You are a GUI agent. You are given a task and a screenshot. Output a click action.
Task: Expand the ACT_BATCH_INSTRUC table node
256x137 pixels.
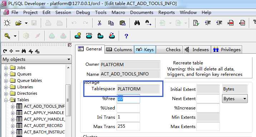[13, 132]
